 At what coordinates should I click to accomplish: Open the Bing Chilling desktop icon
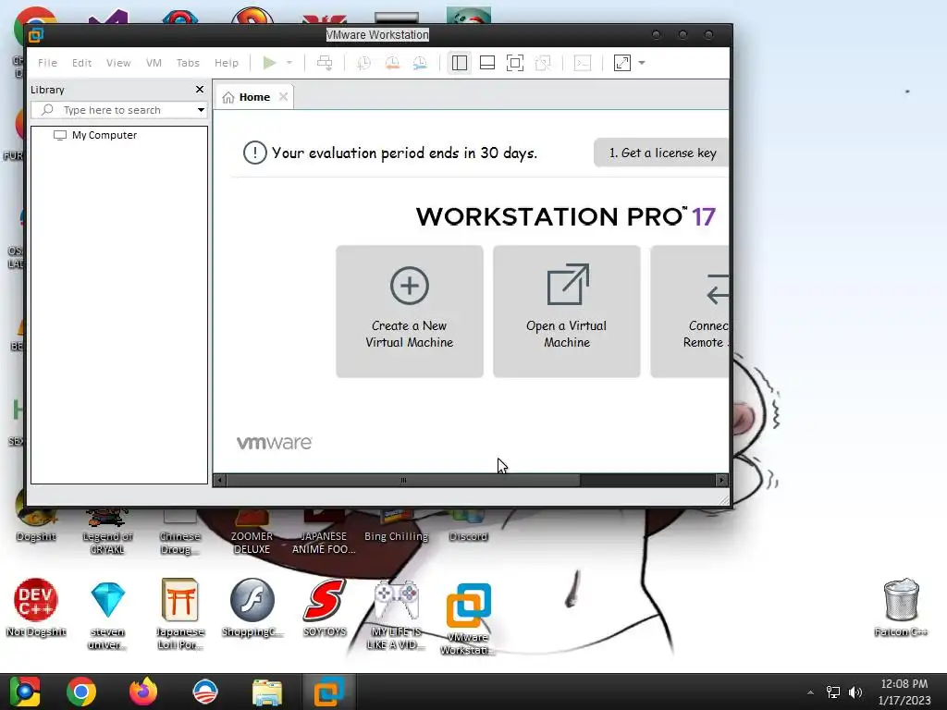tap(396, 525)
